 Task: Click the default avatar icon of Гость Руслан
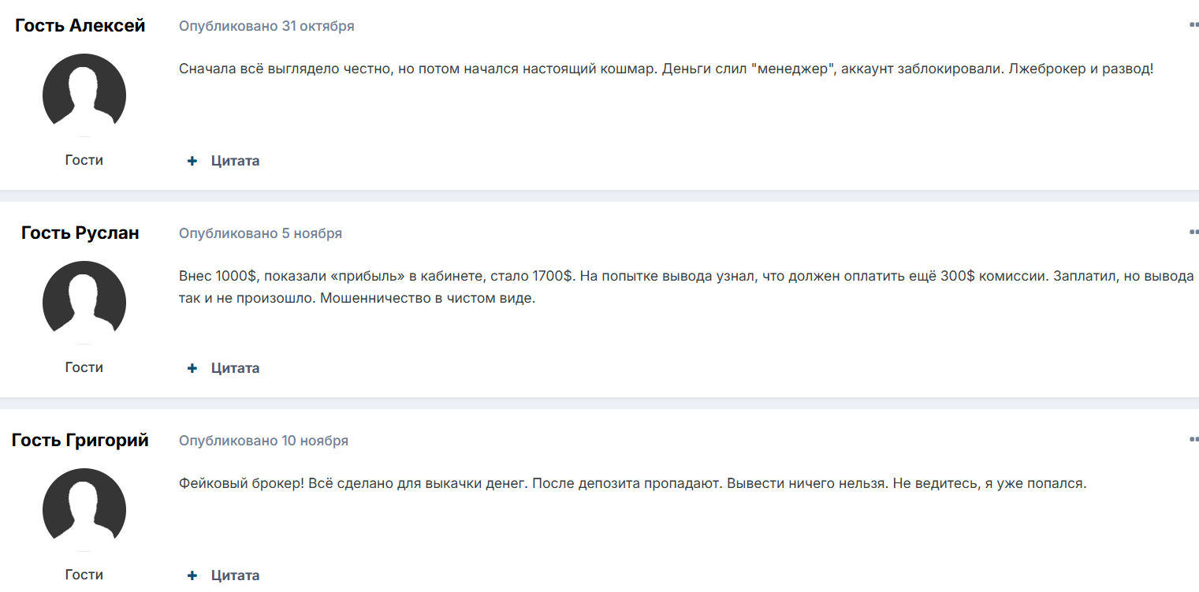(84, 301)
